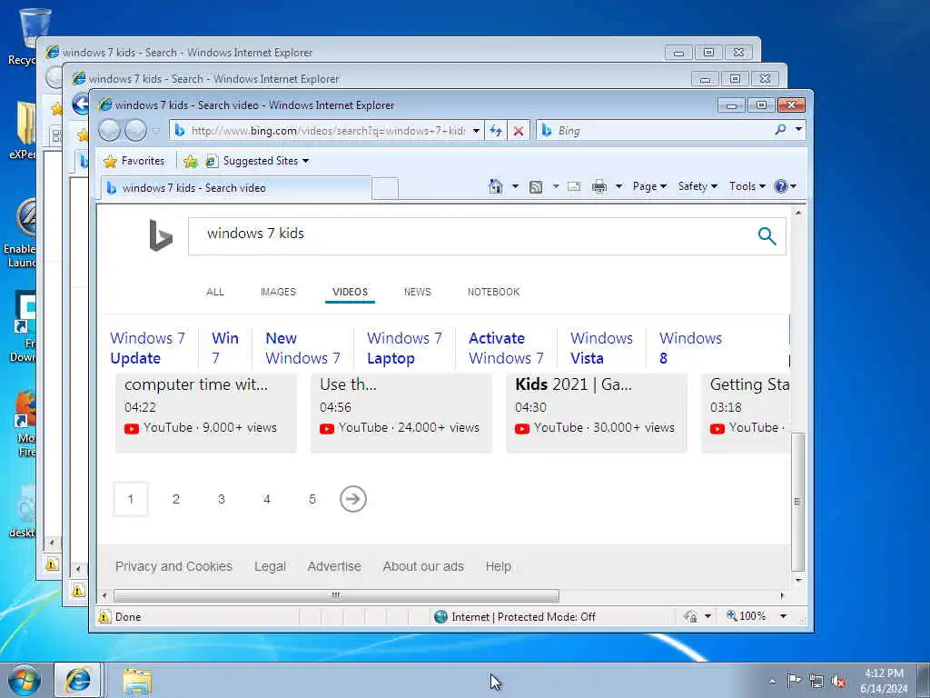The image size is (930, 698).
Task: Click the search magnifier in IE search box
Action: tap(780, 130)
